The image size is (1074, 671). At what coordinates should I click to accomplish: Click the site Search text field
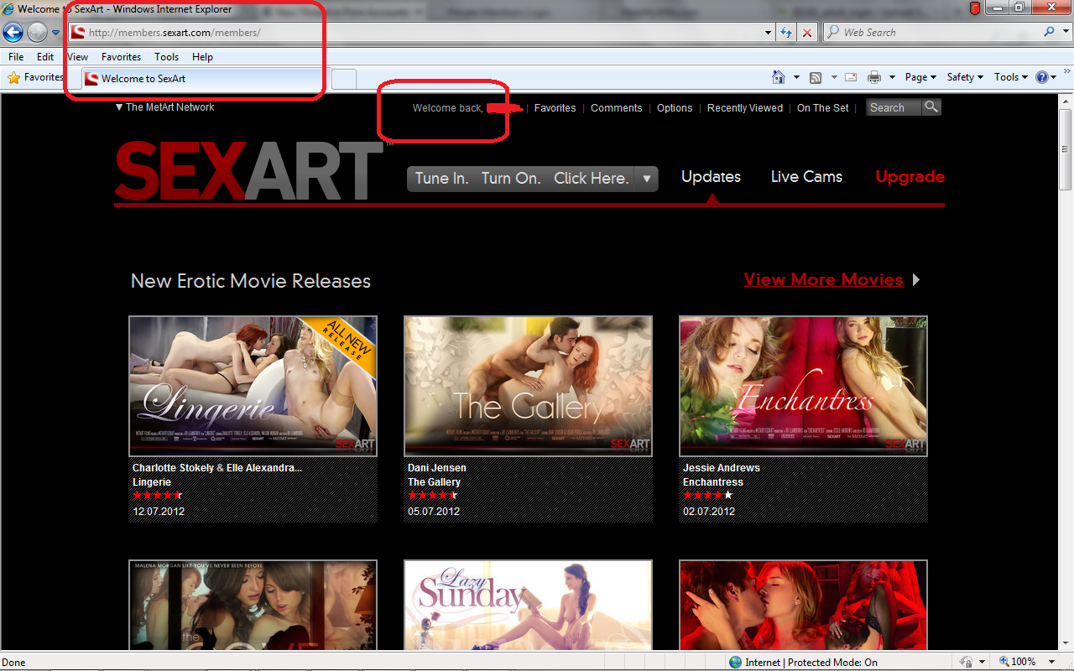[893, 107]
